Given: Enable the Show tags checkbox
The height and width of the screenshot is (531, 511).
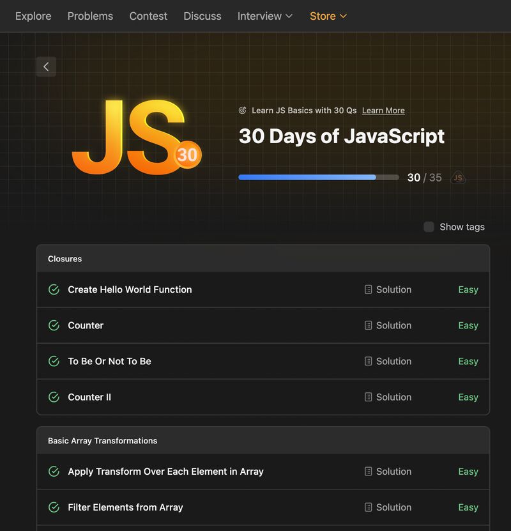Looking at the screenshot, I should [x=429, y=227].
